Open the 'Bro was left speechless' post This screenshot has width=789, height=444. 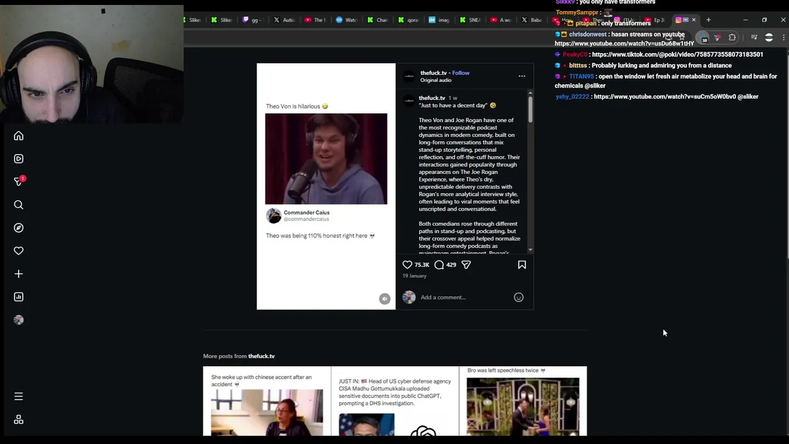pyautogui.click(x=523, y=401)
